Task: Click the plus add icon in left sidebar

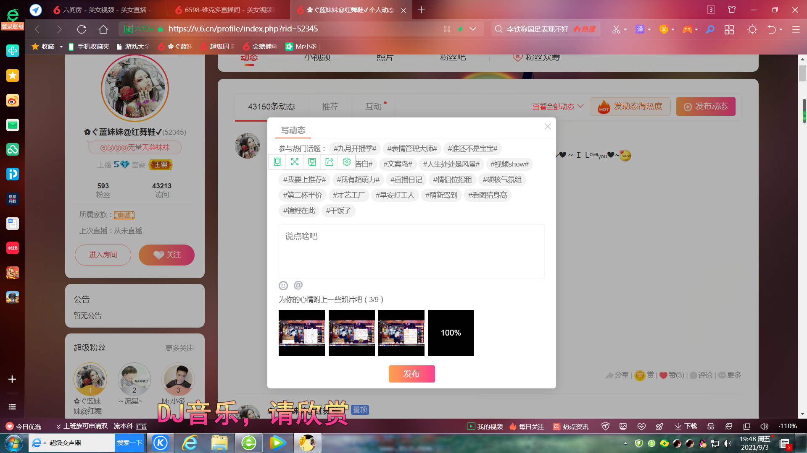Action: (12, 379)
